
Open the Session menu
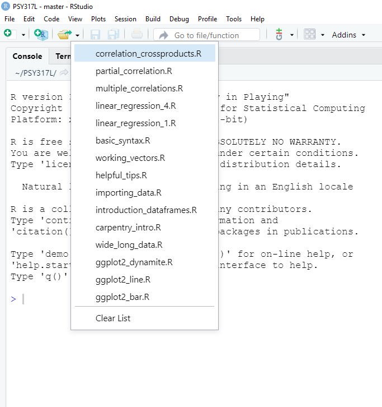click(x=125, y=18)
